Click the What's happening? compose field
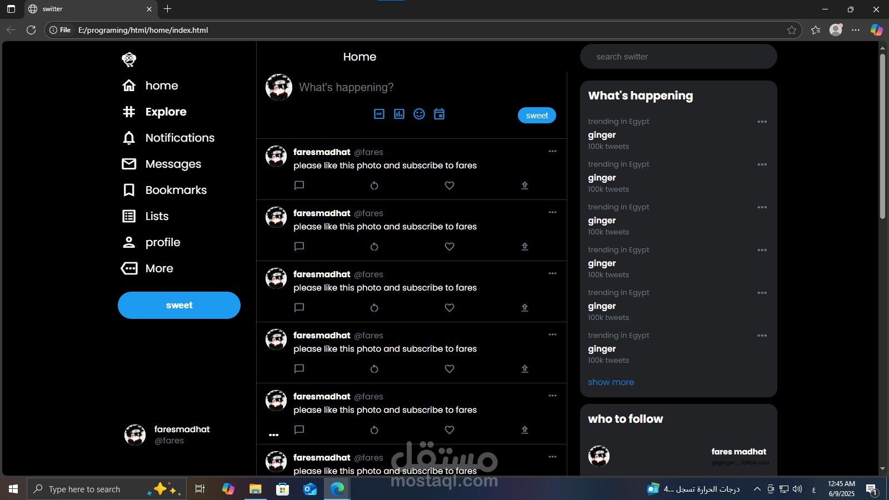 click(346, 87)
